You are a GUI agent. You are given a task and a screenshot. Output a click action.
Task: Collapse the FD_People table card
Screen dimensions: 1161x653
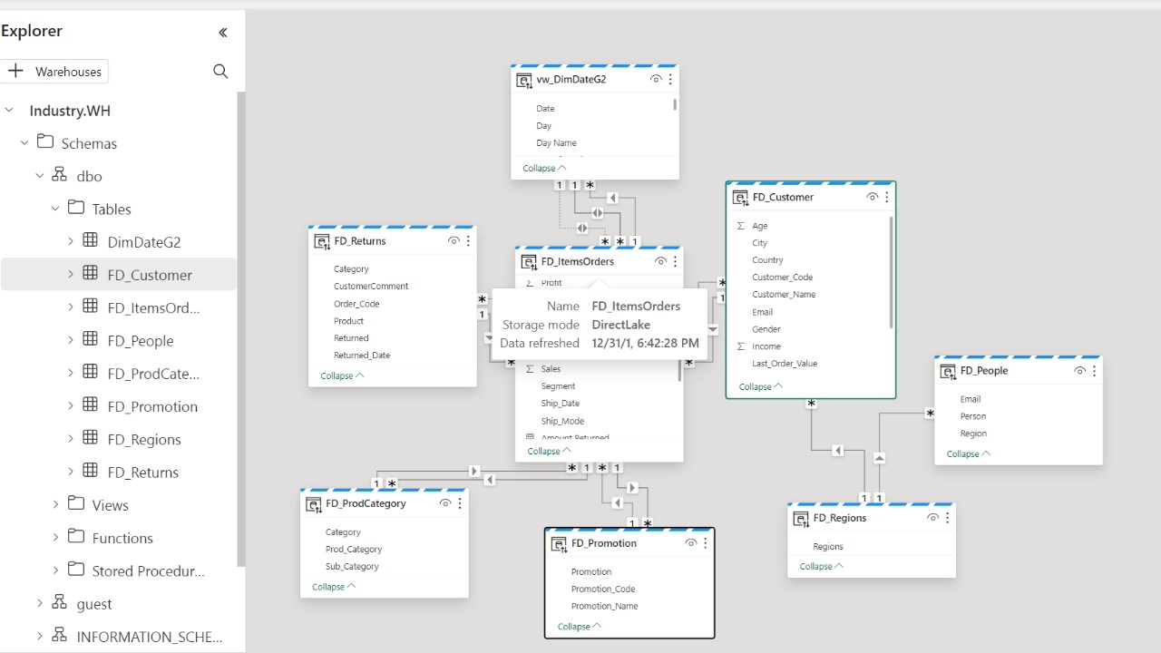[x=969, y=453]
